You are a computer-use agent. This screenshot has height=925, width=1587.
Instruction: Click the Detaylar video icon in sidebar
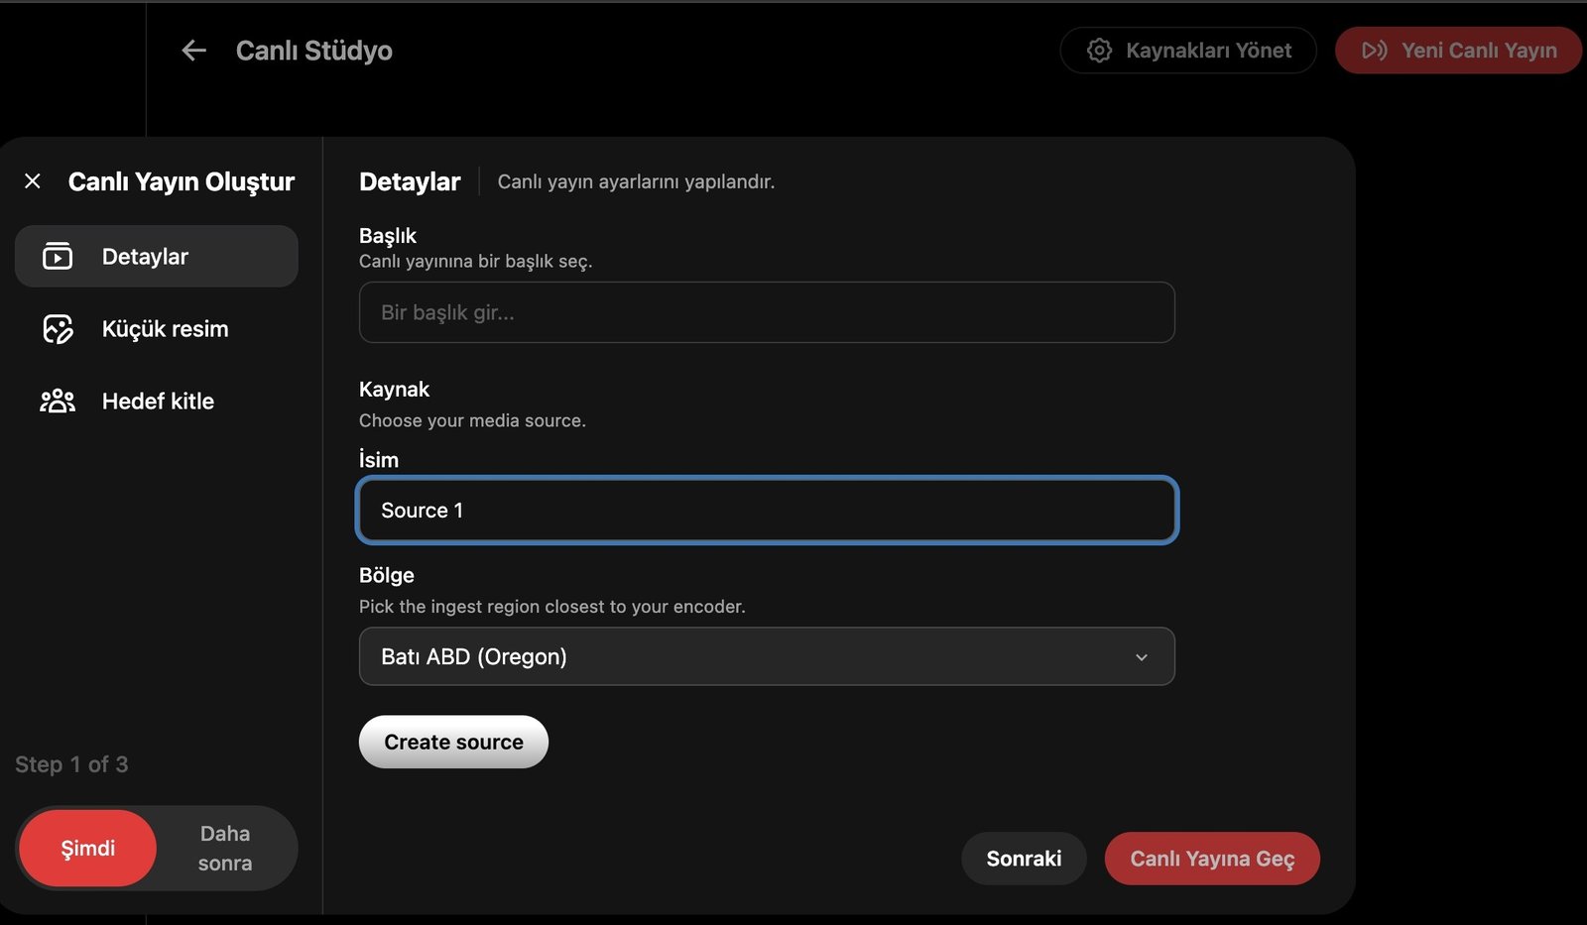(x=58, y=257)
